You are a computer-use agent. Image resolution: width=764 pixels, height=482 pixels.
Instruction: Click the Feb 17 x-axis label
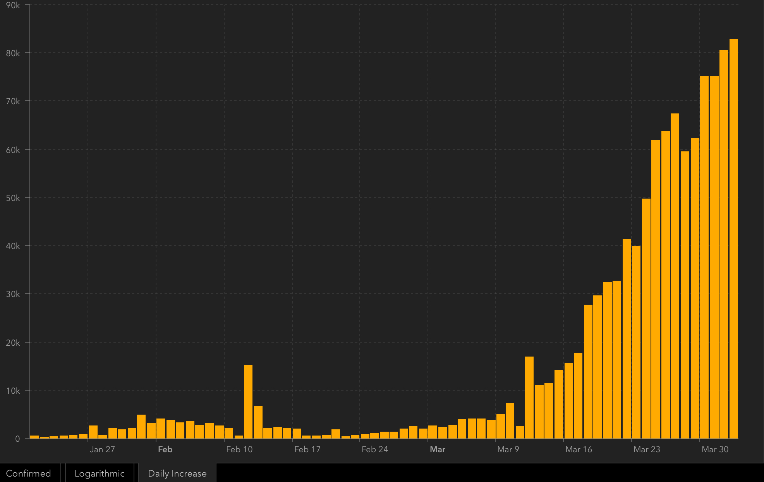tap(307, 449)
